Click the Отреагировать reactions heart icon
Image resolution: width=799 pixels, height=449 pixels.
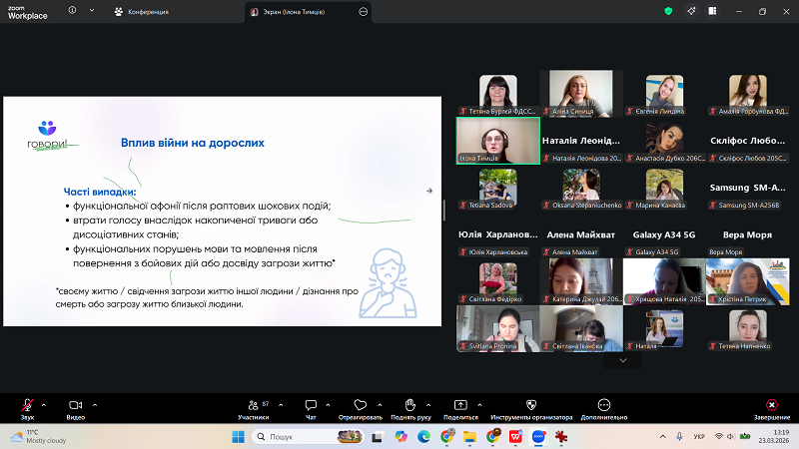pos(361,406)
